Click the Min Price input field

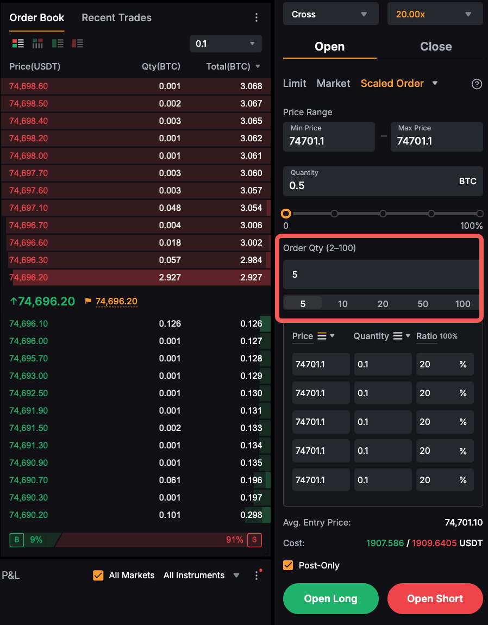[329, 137]
